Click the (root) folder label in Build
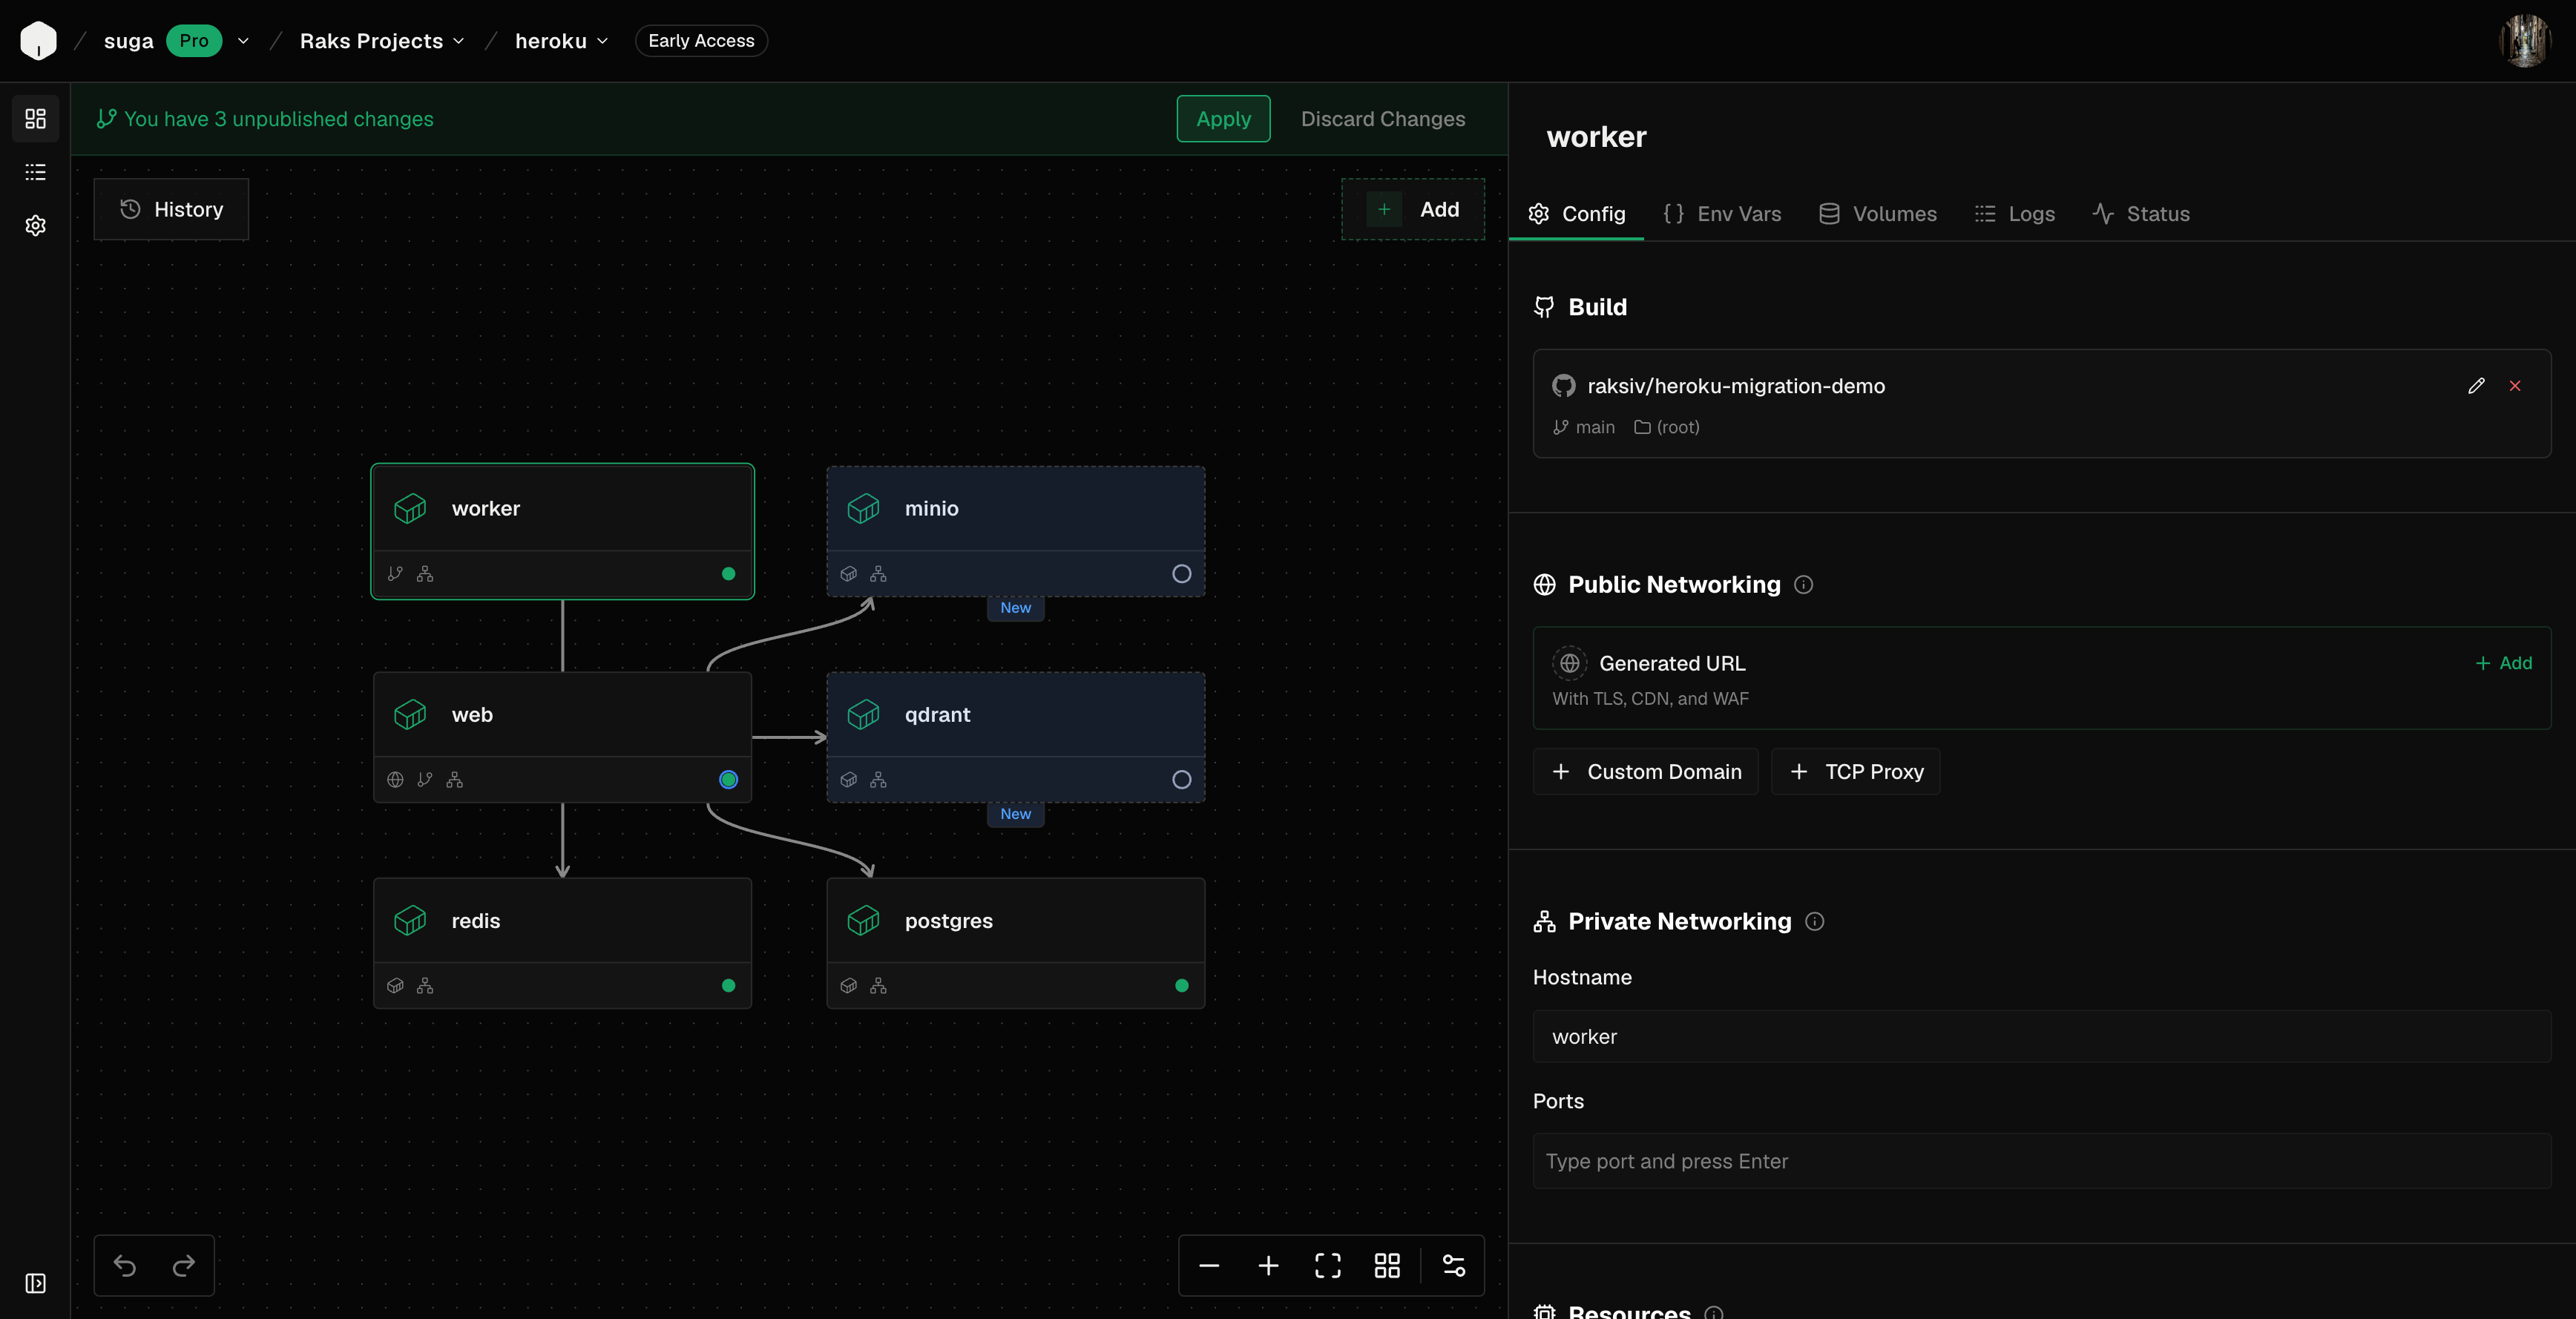 click(1667, 427)
